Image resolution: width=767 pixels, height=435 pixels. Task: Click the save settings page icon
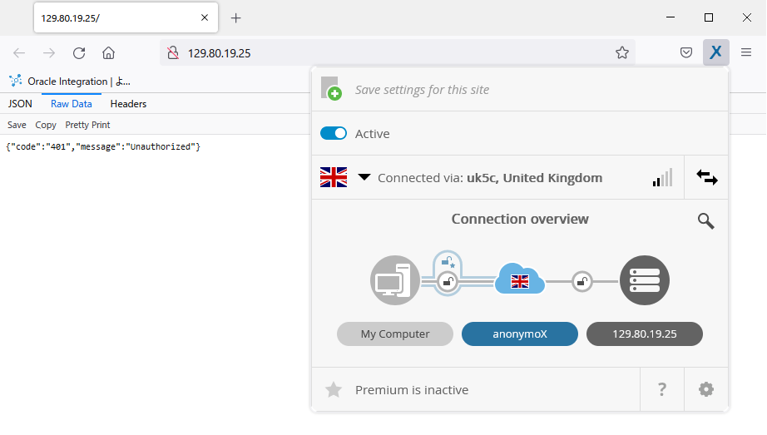331,89
